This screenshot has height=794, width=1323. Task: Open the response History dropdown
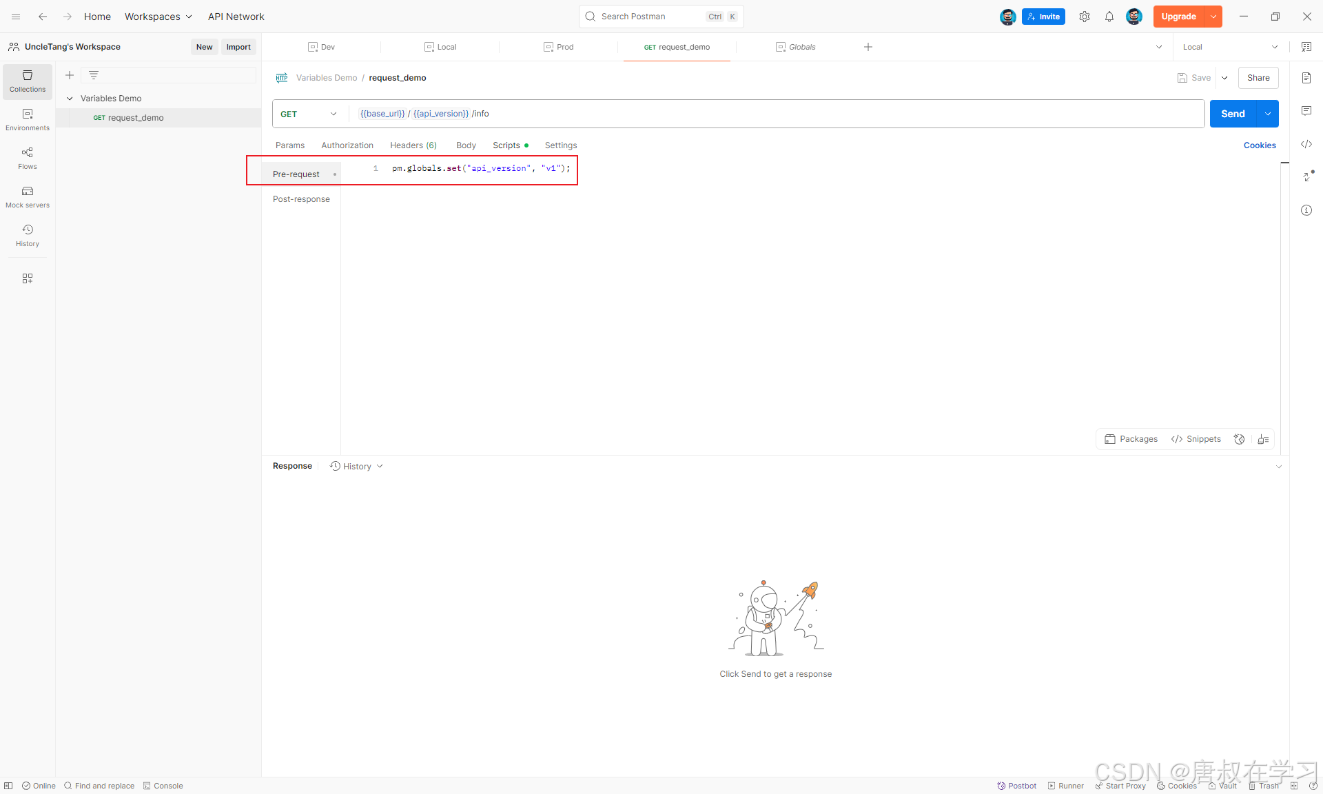356,467
